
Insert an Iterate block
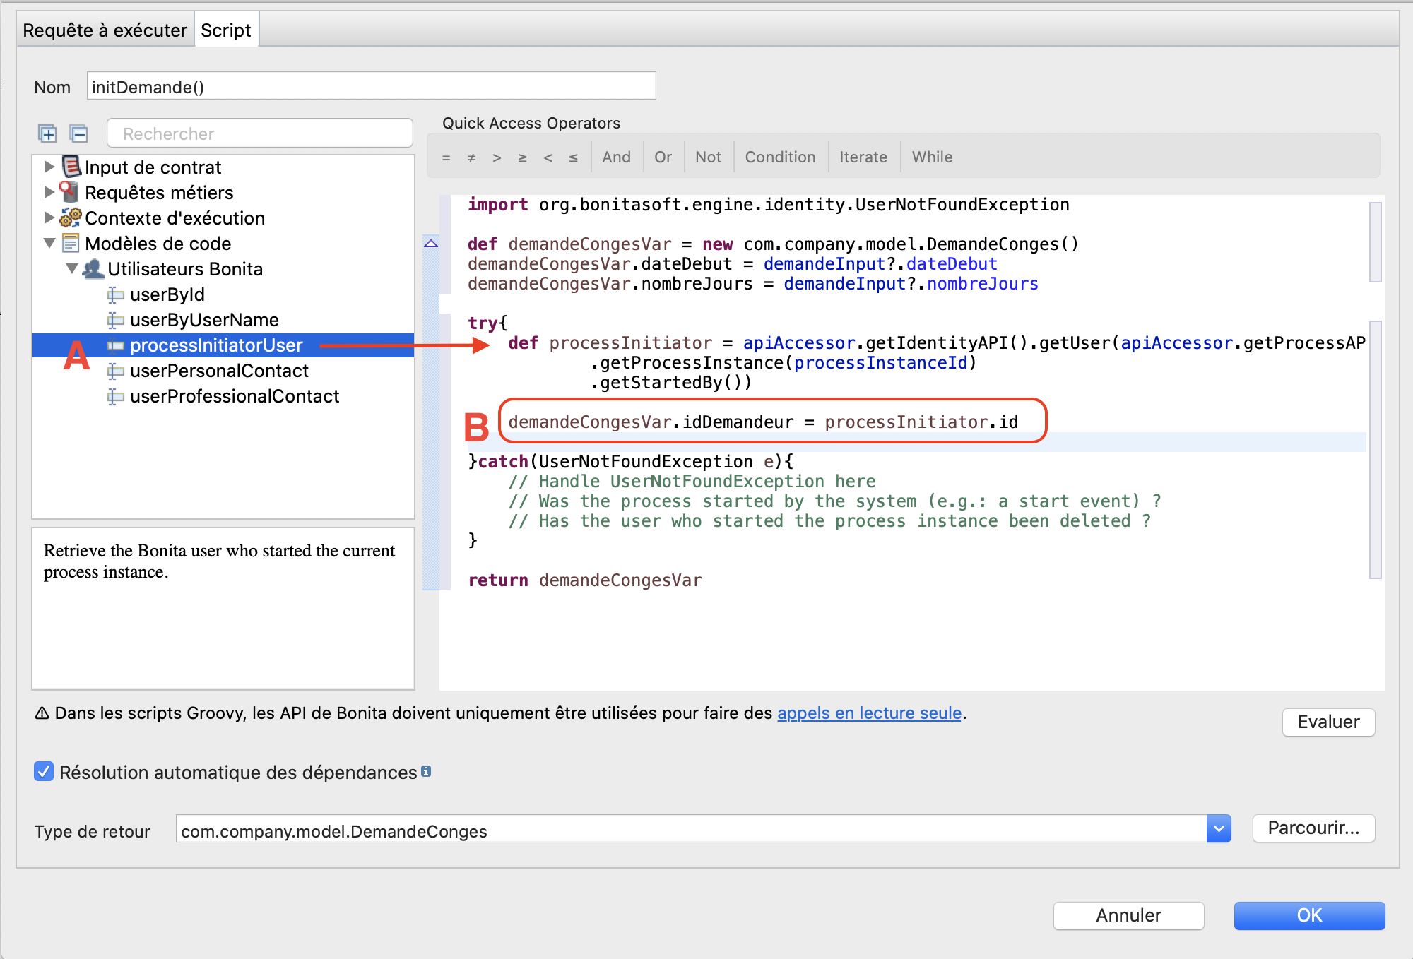click(863, 157)
